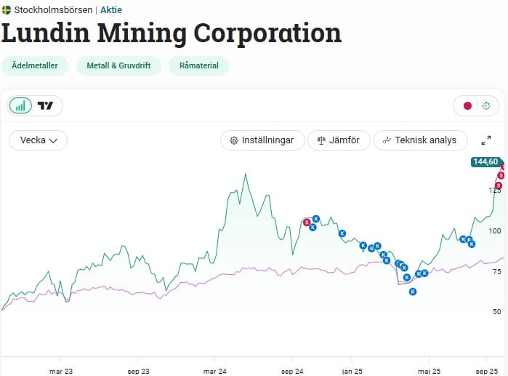
Task: Expand the chart to fullscreen
Action: (x=486, y=140)
